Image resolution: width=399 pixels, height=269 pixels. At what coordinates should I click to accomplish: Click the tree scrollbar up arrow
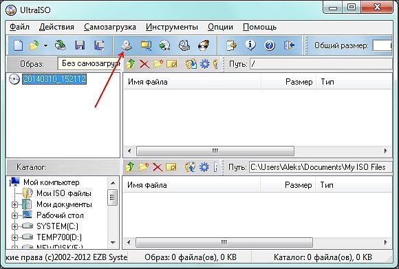113,183
